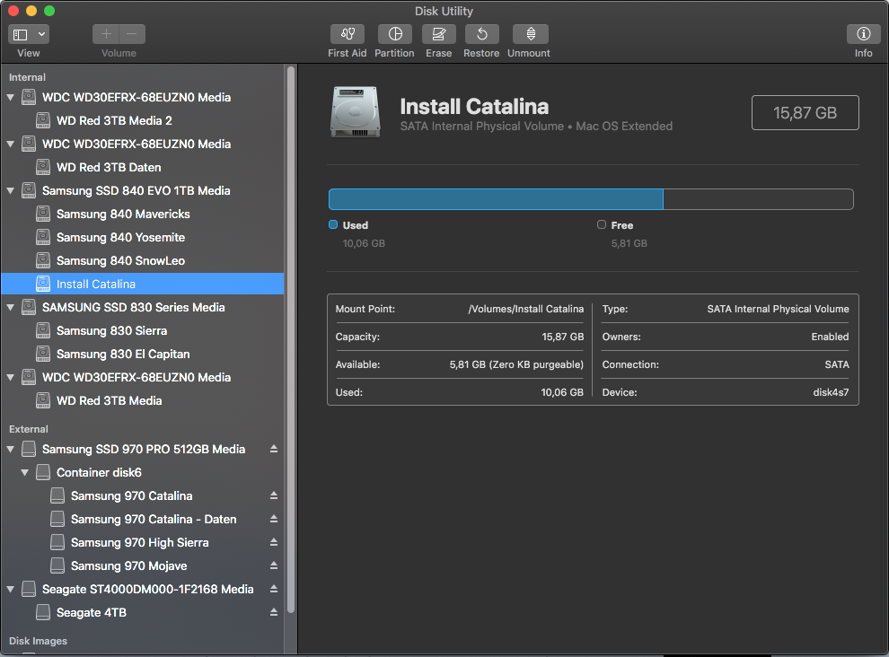This screenshot has height=657, width=889.
Task: Click the sidebar vertical scrollbar
Action: pos(291,340)
